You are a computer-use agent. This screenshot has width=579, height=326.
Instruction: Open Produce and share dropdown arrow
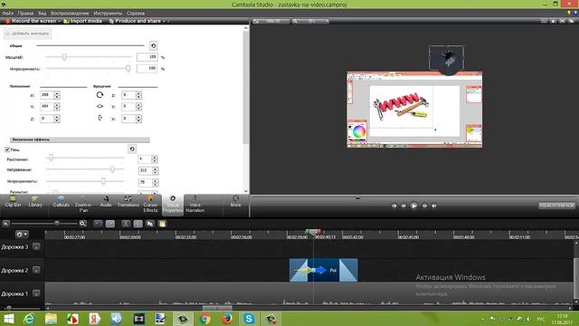[x=164, y=21]
